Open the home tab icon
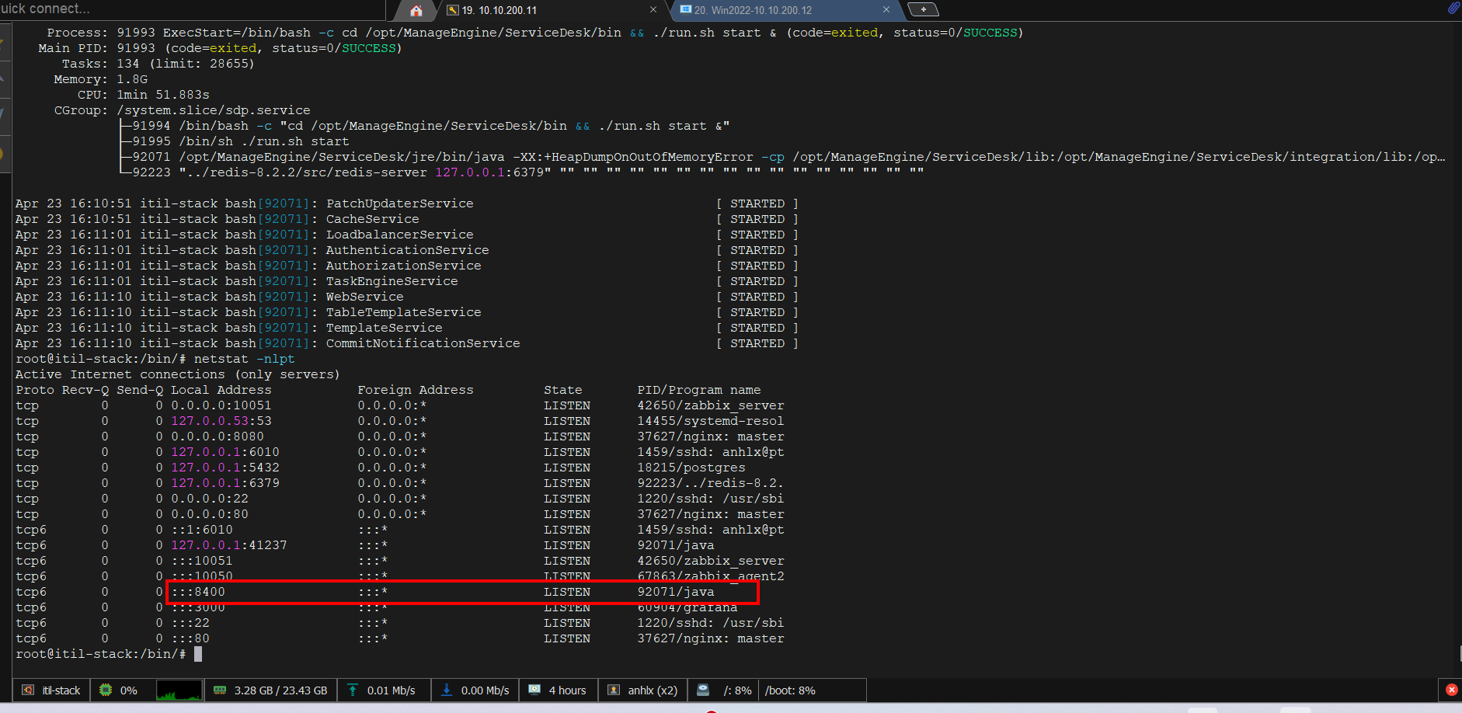Viewport: 1462px width, 713px height. (x=416, y=10)
